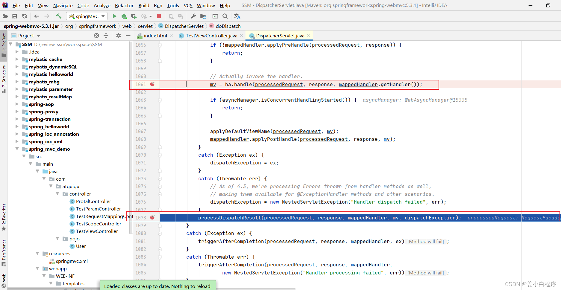This screenshot has width=561, height=290.
Task: Navigate forward using the right arrow
Action: tap(47, 16)
